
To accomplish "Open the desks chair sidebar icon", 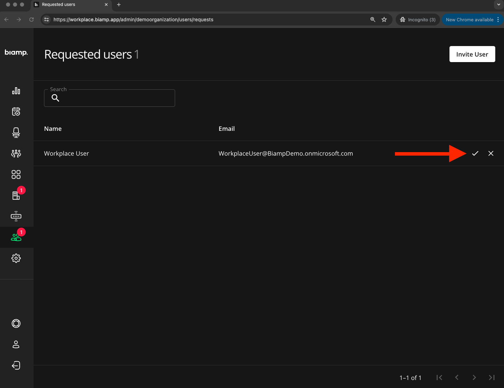I will click(x=16, y=133).
